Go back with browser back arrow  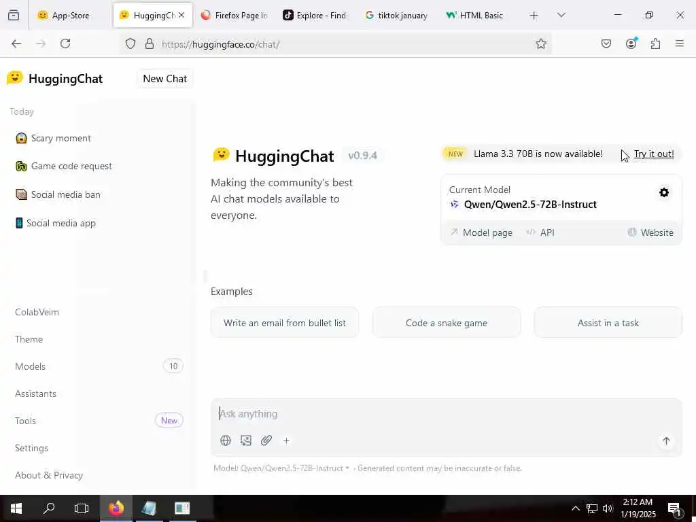click(x=16, y=43)
